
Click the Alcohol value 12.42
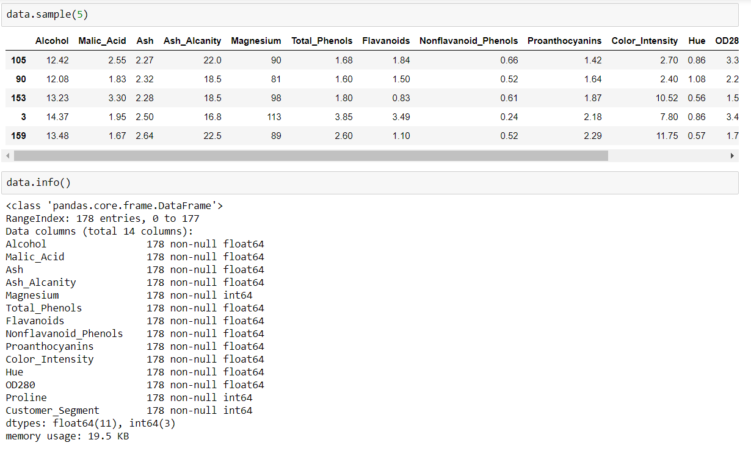(x=57, y=60)
